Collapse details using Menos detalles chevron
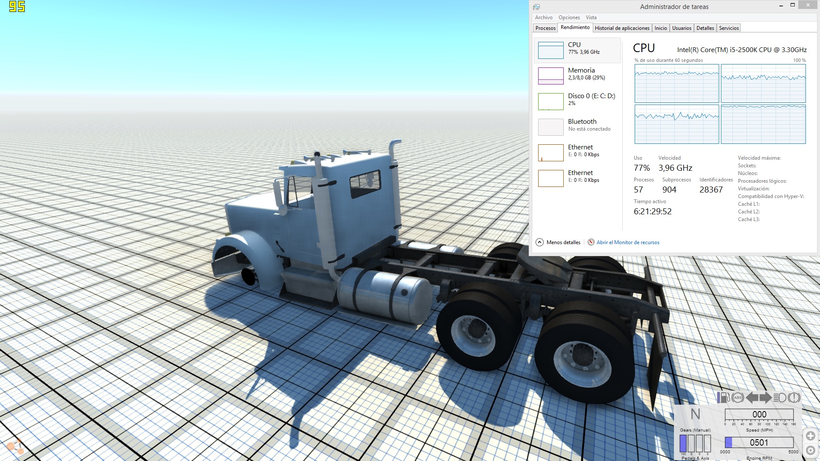 pos(539,242)
